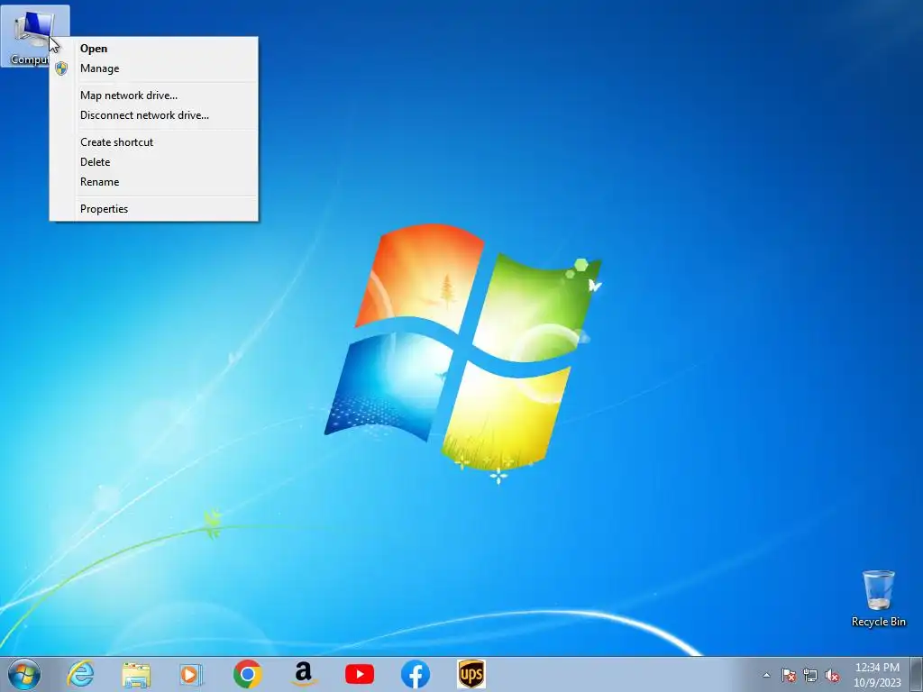Select Manage from the context menu

153,68
